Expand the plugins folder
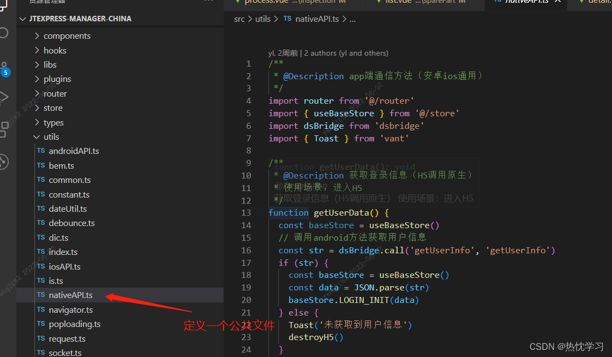This screenshot has height=357, width=612. click(x=37, y=79)
